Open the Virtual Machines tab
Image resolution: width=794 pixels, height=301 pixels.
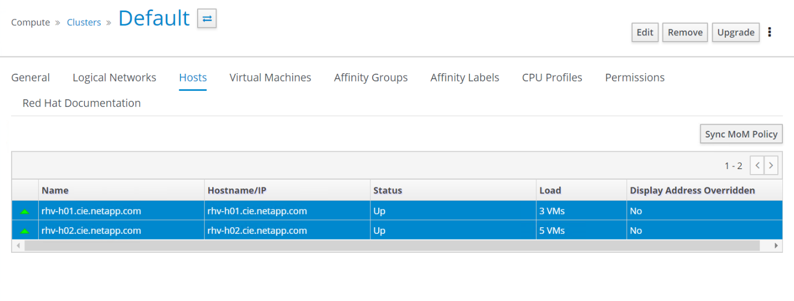(270, 78)
